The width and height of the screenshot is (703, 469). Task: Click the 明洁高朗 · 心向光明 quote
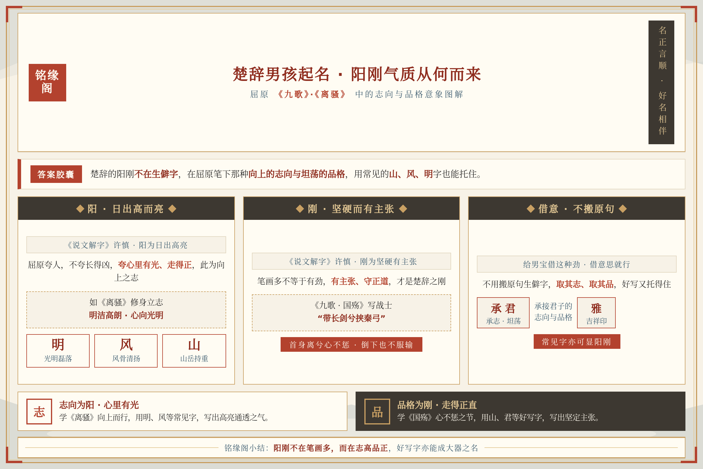tap(126, 315)
